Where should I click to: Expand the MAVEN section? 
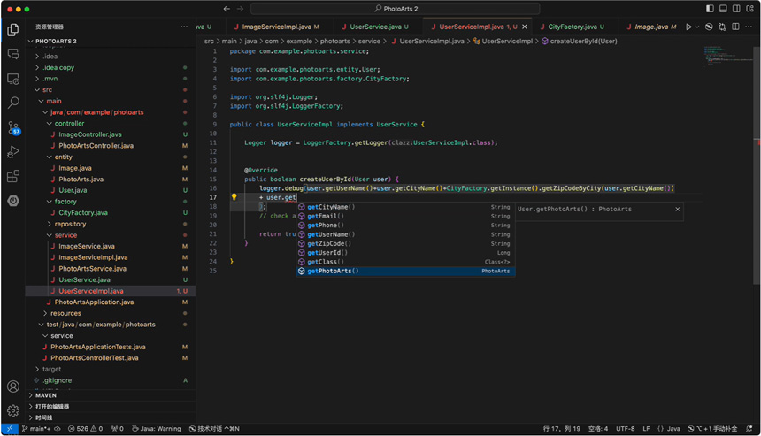click(111, 395)
